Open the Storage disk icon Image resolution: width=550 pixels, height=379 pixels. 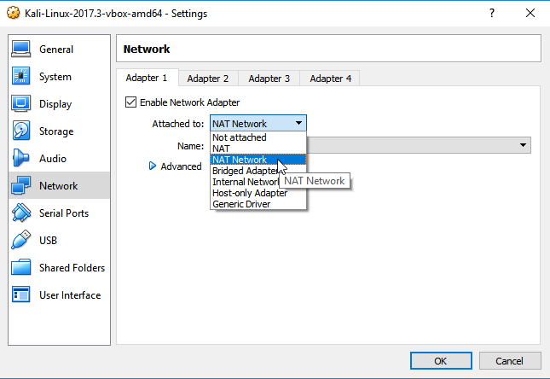[21, 131]
